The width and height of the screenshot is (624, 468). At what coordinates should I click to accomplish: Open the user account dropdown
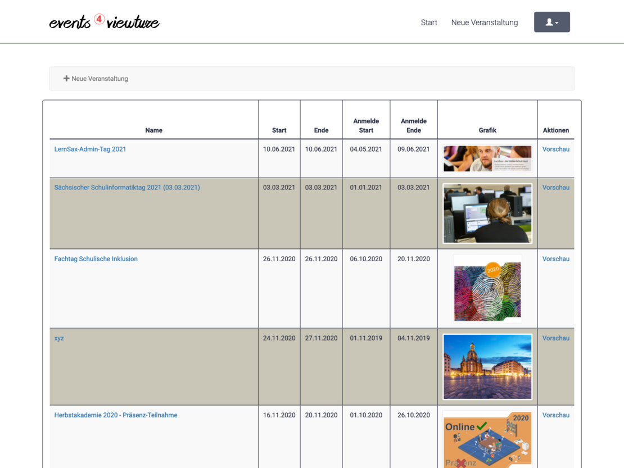[x=551, y=22]
